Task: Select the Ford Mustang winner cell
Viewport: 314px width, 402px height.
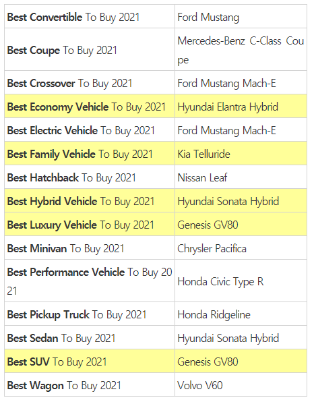Action: click(x=241, y=16)
